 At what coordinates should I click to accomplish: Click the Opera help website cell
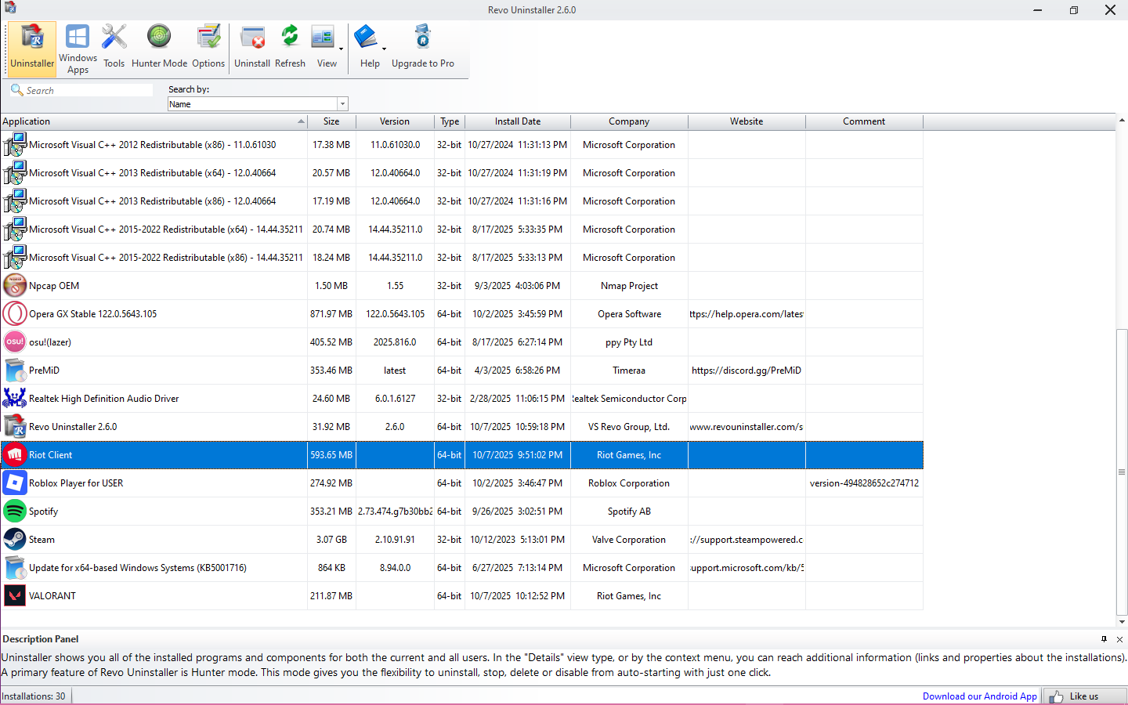click(x=747, y=314)
